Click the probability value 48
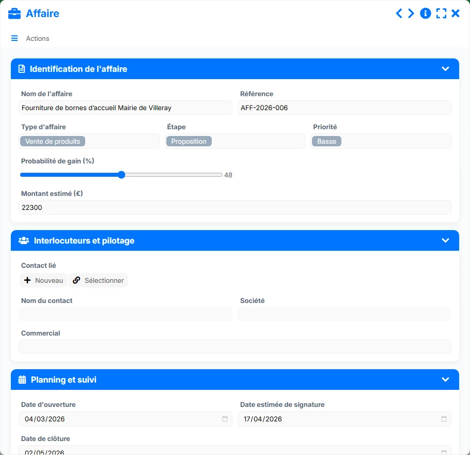Screen dimensions: 470x455 click(228, 175)
